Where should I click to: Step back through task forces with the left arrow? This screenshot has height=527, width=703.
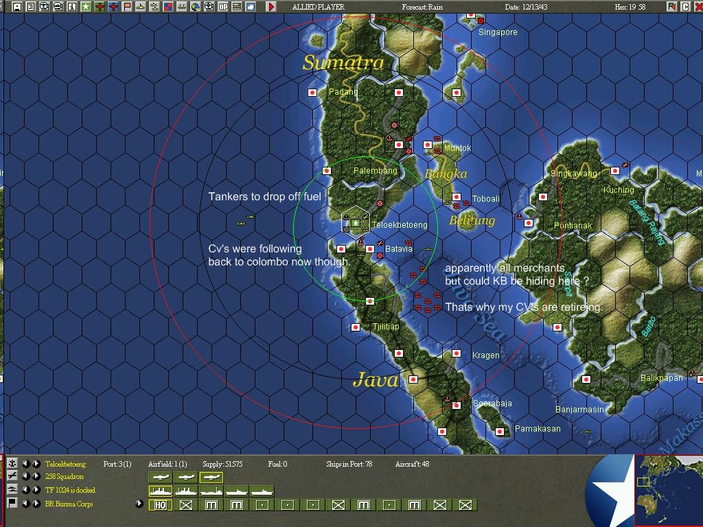(x=27, y=490)
